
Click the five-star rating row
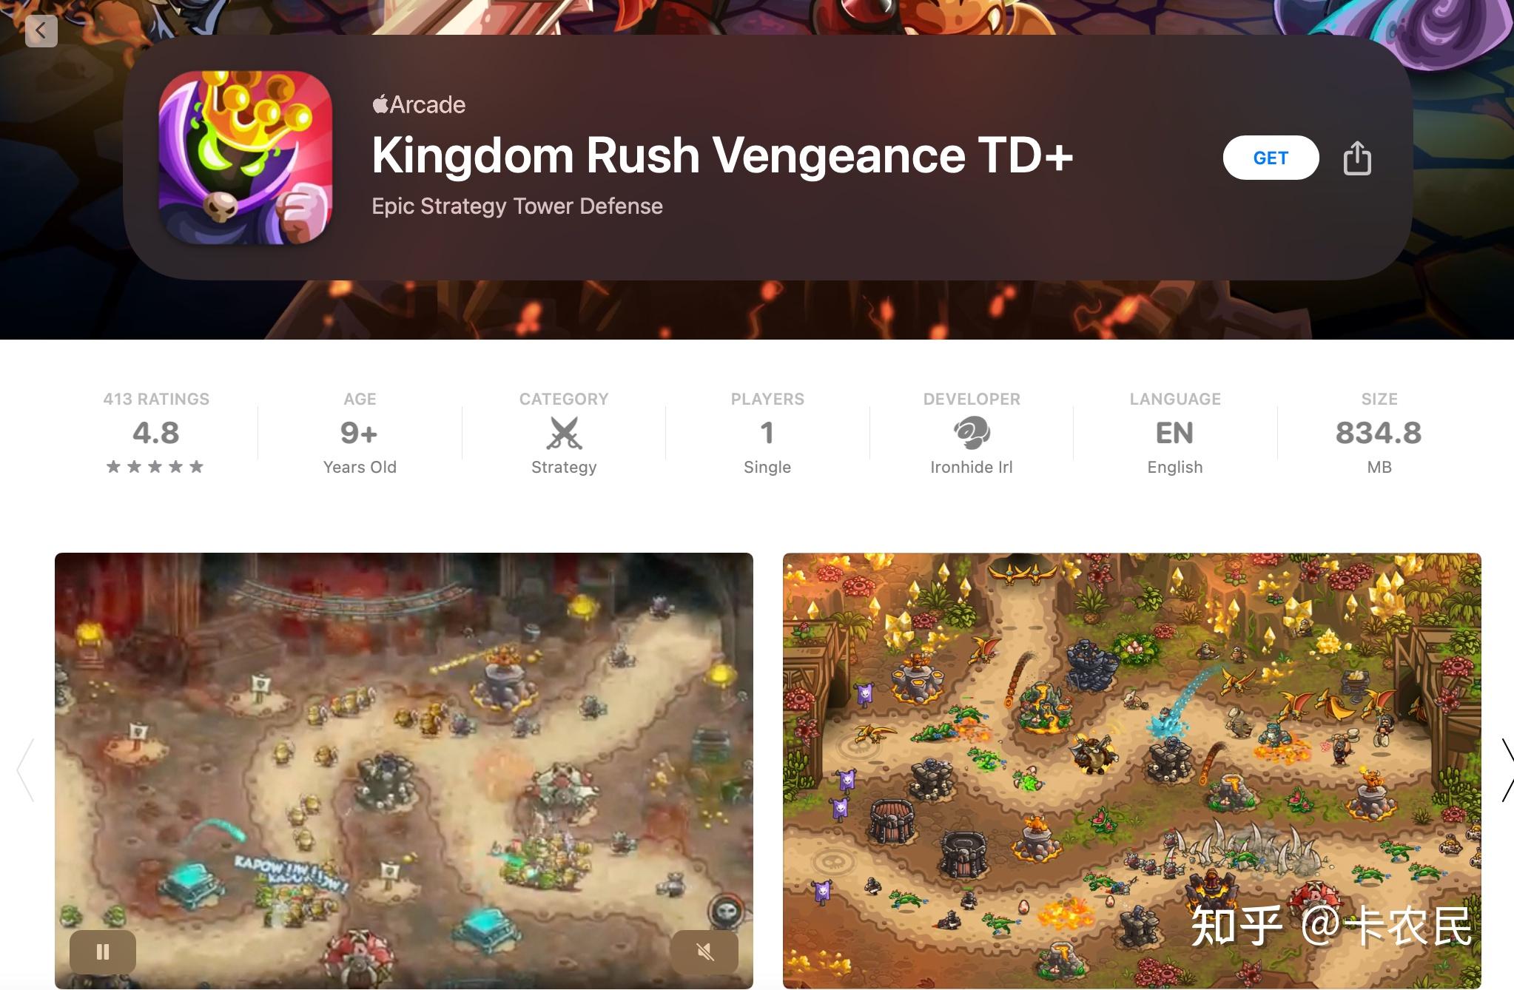tap(155, 467)
